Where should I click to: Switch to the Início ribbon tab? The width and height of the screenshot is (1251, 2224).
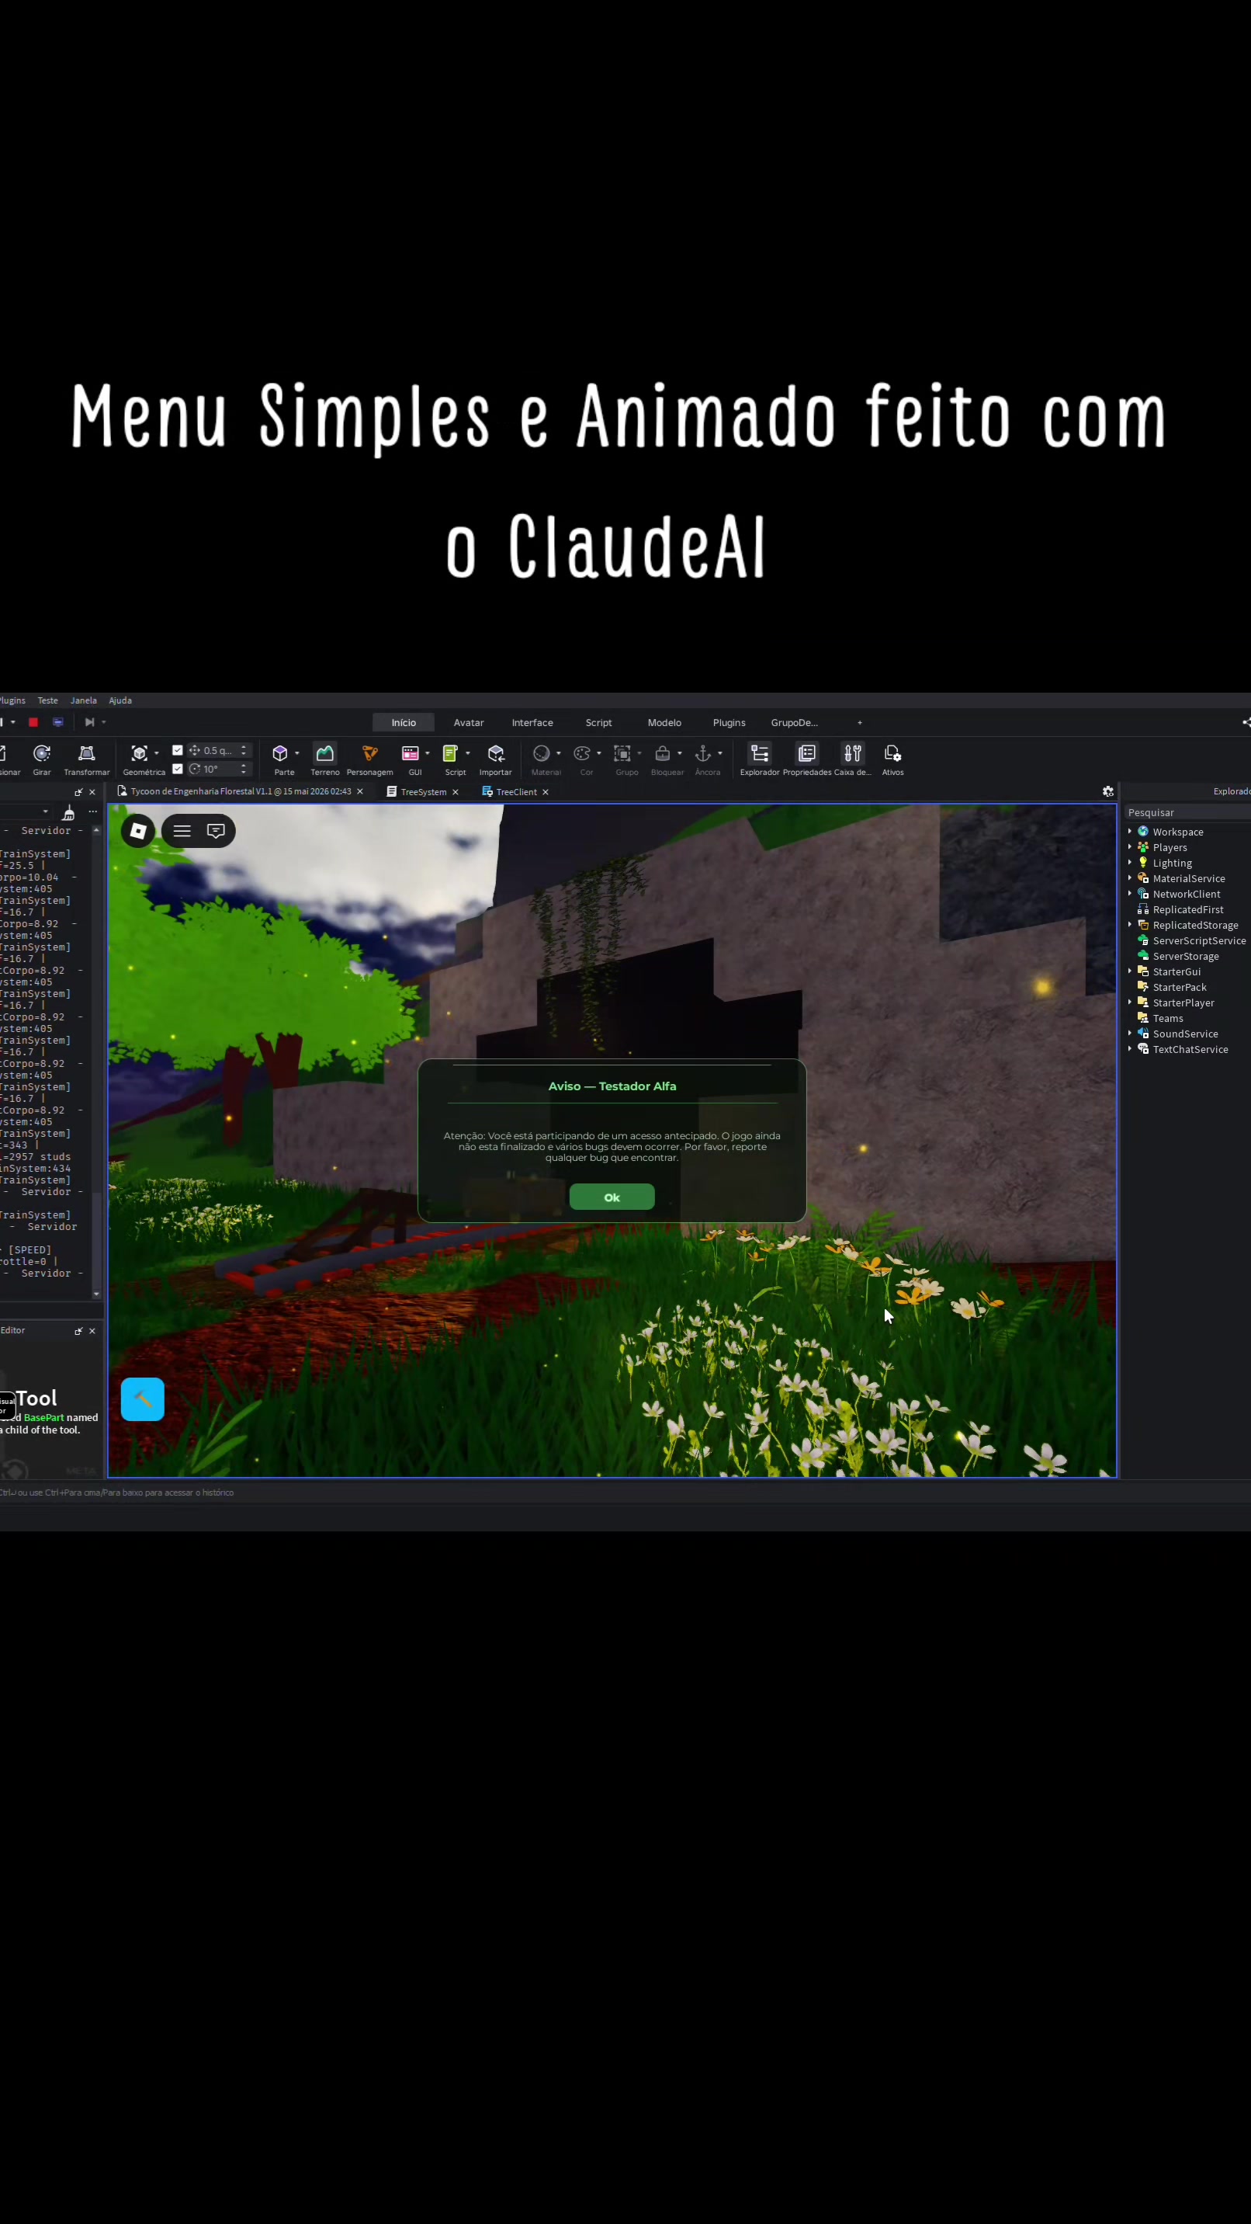click(x=403, y=723)
